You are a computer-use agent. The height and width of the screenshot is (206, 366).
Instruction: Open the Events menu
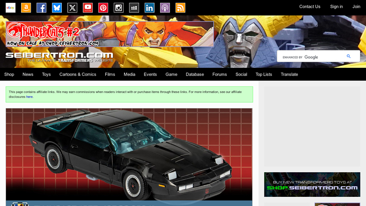[x=150, y=74]
